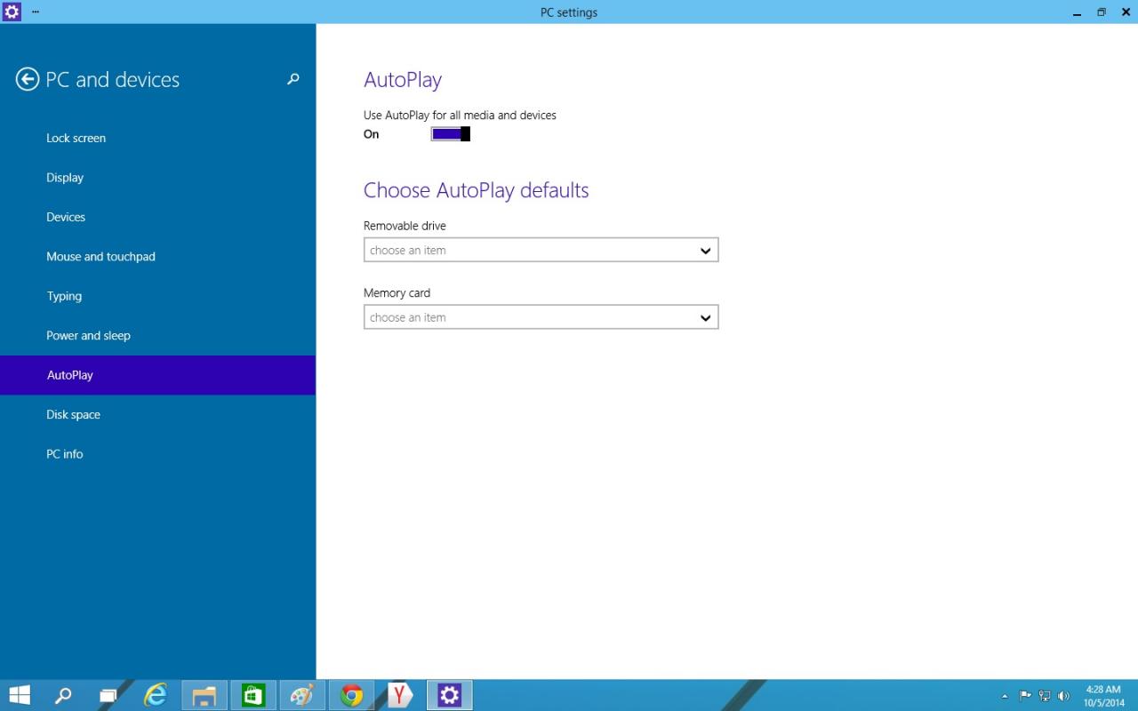Go to the Devices section

tap(157, 217)
